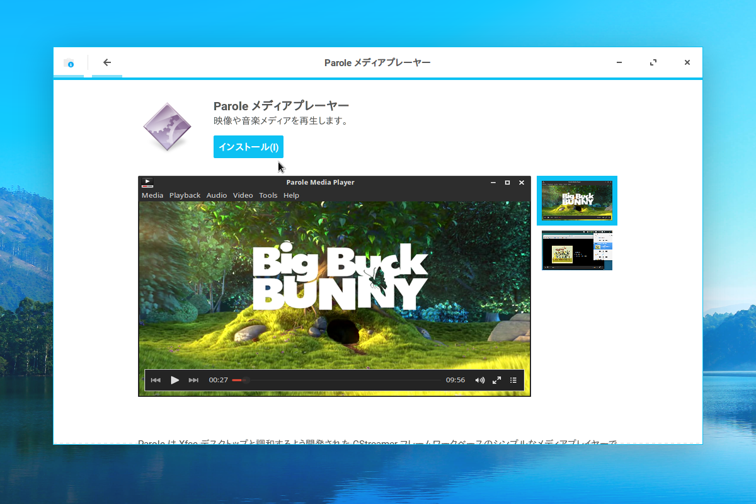The width and height of the screenshot is (756, 504).
Task: Select the second screenshot thumbnail
Action: pos(577,251)
